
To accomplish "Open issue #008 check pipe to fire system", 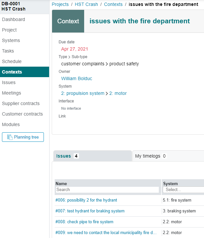I will pos(84,222).
